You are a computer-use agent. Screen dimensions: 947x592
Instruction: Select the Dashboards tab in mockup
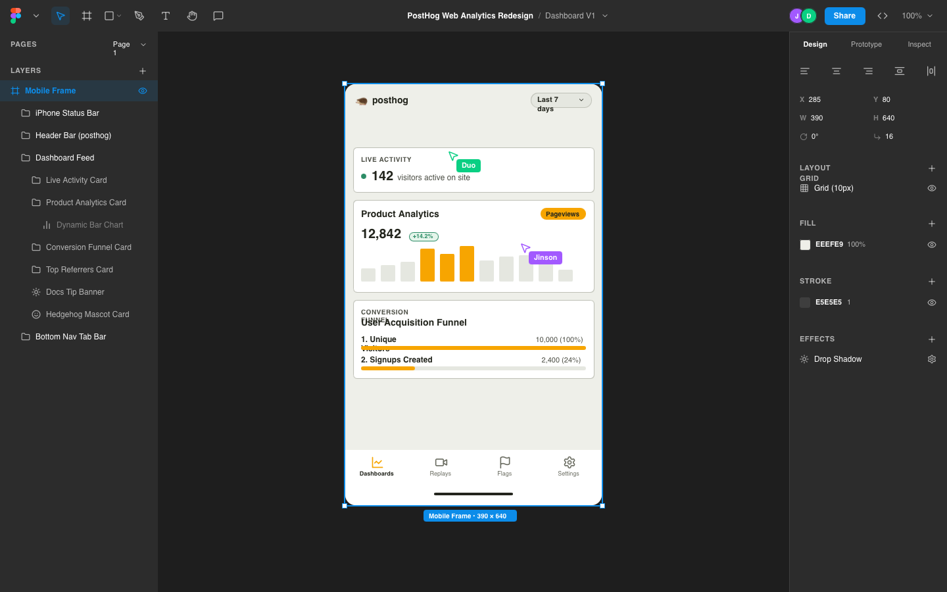coord(377,466)
